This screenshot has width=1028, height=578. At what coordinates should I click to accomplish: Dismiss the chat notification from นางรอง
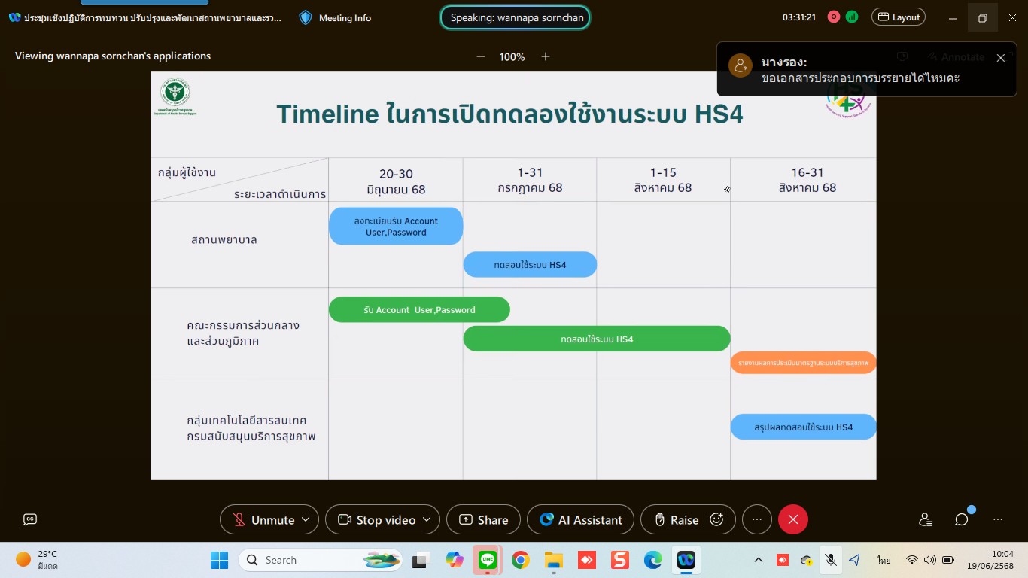(x=1000, y=58)
